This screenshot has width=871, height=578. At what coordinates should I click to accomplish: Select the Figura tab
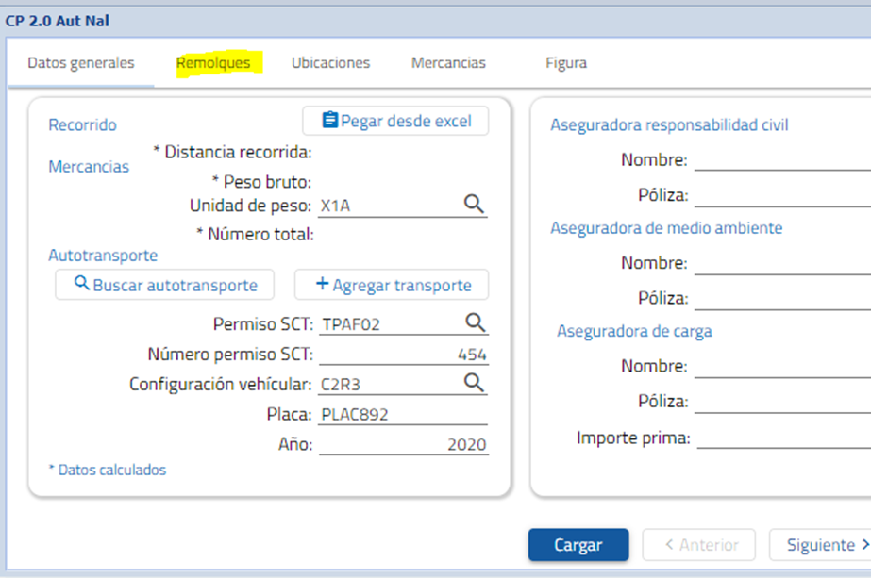coord(565,63)
